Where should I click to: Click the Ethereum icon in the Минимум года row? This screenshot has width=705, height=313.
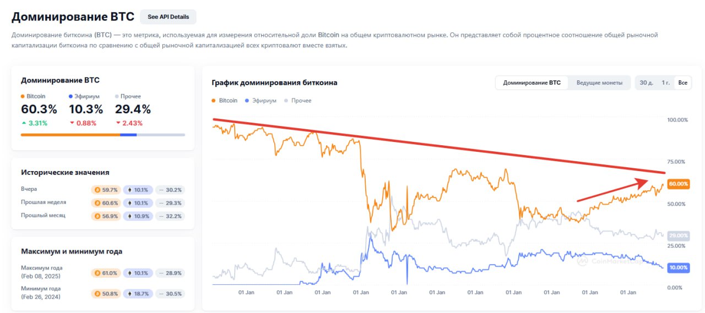(129, 293)
